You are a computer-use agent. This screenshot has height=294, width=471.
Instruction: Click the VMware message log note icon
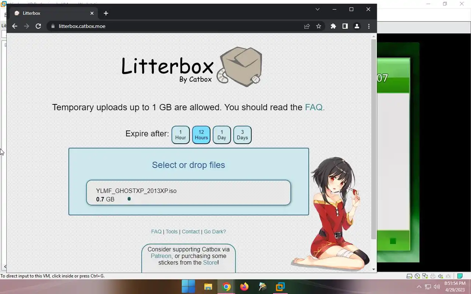point(460,276)
